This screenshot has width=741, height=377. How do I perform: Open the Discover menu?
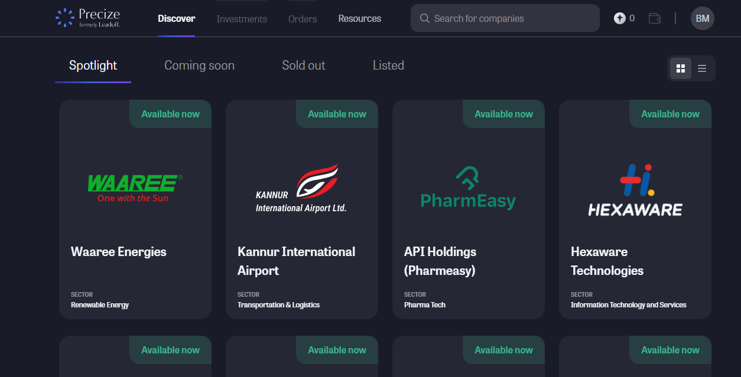[x=176, y=19]
